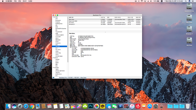Viewport: 196px width, 110px height.
Task: Open Wi-Fi status menu in menu bar
Action: click(142, 1)
